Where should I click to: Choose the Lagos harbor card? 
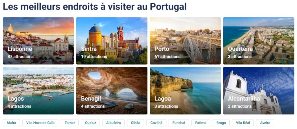[x=38, y=90]
